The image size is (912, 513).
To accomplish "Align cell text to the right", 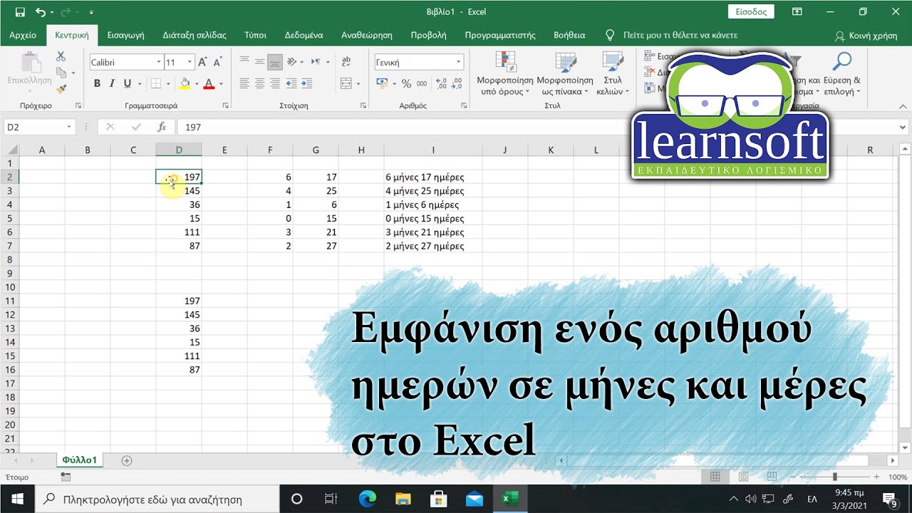I will [275, 83].
